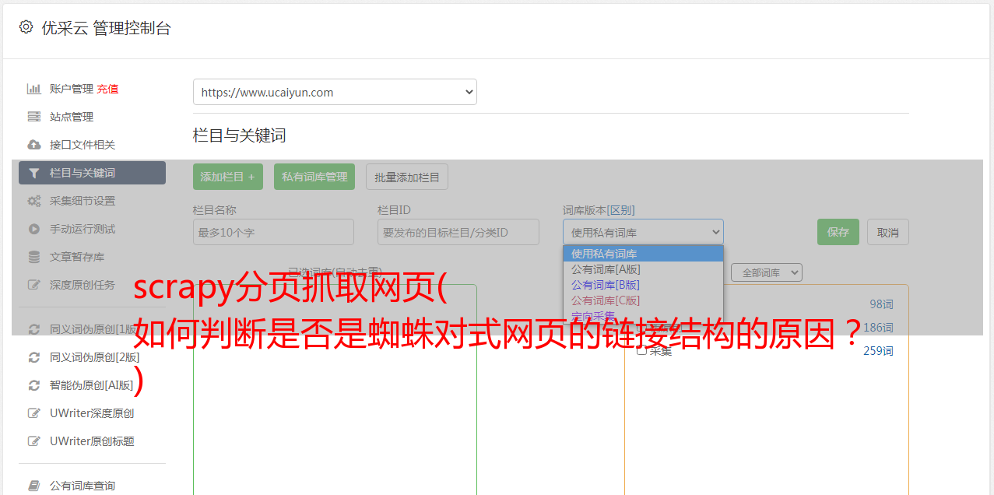This screenshot has height=495, width=994.
Task: Click the 批量添加栏目 button
Action: [x=407, y=177]
